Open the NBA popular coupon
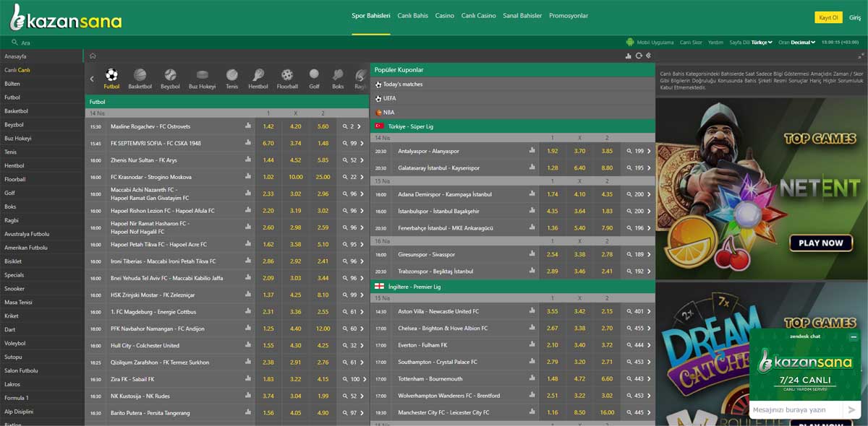The image size is (868, 426). tap(512, 113)
